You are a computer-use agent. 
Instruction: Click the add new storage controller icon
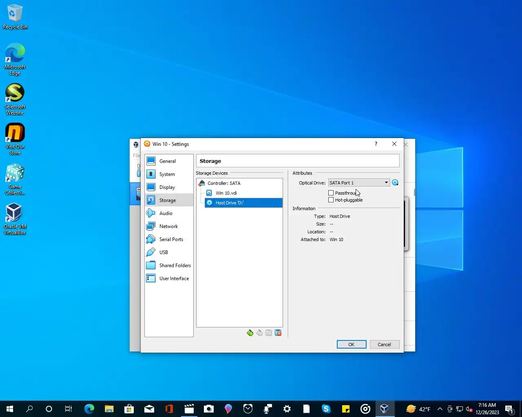[x=250, y=333]
